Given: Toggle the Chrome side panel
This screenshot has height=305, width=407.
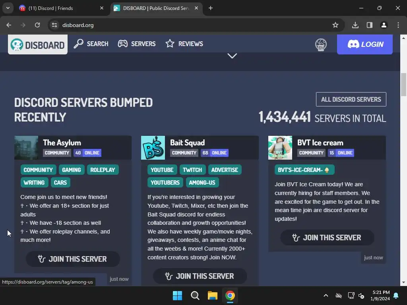Looking at the screenshot, I should pos(370,25).
